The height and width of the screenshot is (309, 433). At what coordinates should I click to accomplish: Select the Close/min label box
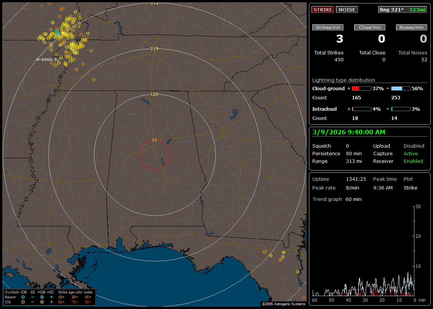[x=370, y=27]
